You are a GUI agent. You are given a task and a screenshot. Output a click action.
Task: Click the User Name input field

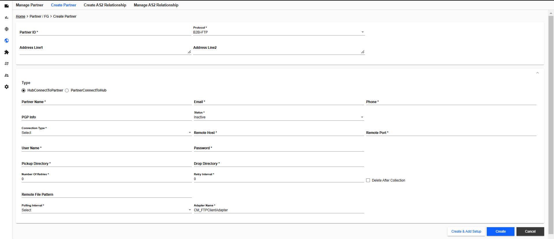click(x=106, y=148)
